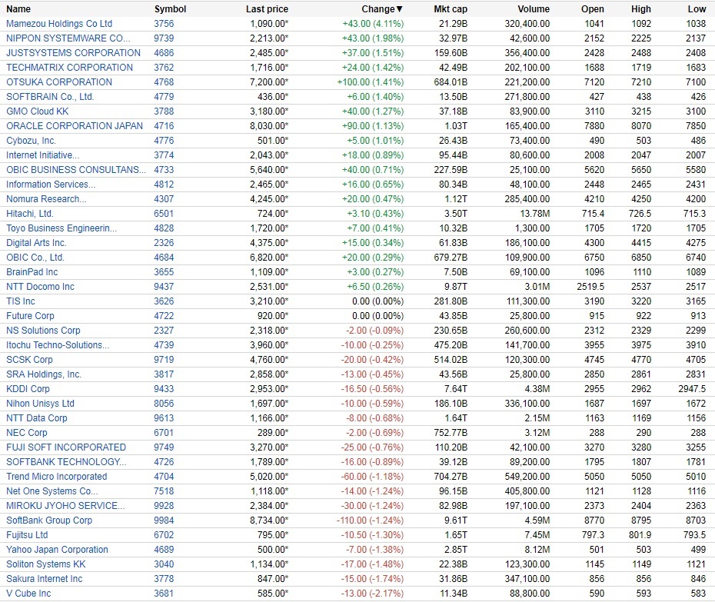The width and height of the screenshot is (715, 602).
Task: Sort by Mkt cap column header
Action: 451,9
